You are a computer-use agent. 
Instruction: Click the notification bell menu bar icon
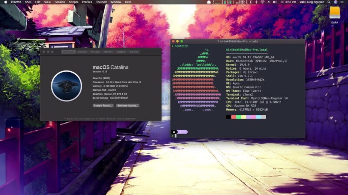pyautogui.click(x=209, y=2)
